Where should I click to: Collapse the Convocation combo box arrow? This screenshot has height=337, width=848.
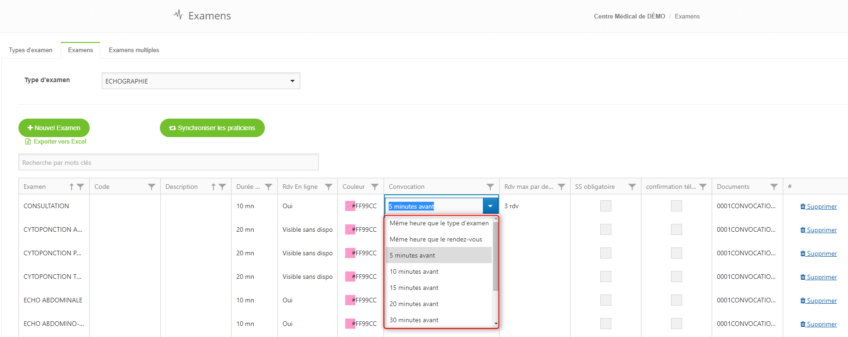pos(490,206)
